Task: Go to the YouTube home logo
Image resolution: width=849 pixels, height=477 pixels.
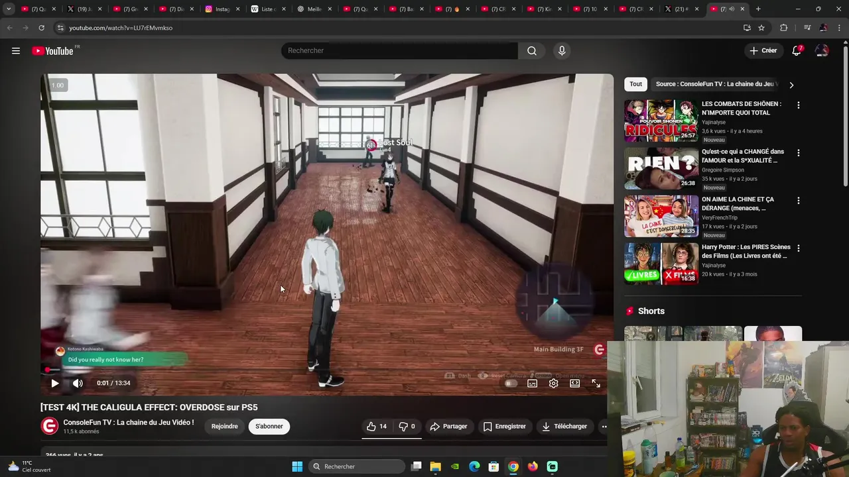Action: (x=52, y=51)
